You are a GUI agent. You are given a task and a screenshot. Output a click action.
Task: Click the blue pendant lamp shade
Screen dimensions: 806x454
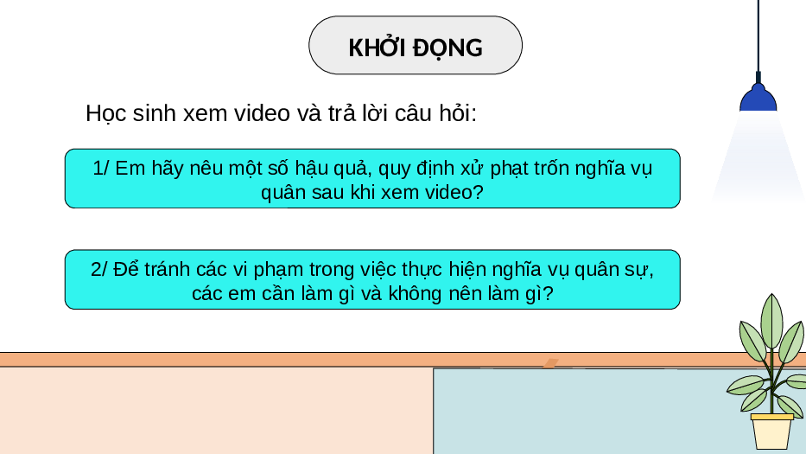[x=758, y=98]
